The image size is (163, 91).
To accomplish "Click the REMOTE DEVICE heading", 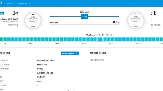I will click(x=98, y=53).
